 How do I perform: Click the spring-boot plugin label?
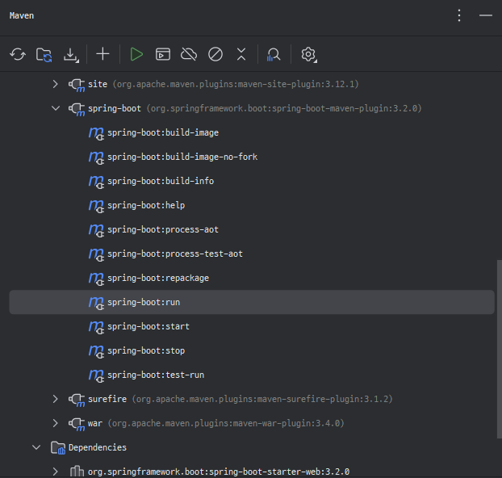[115, 108]
